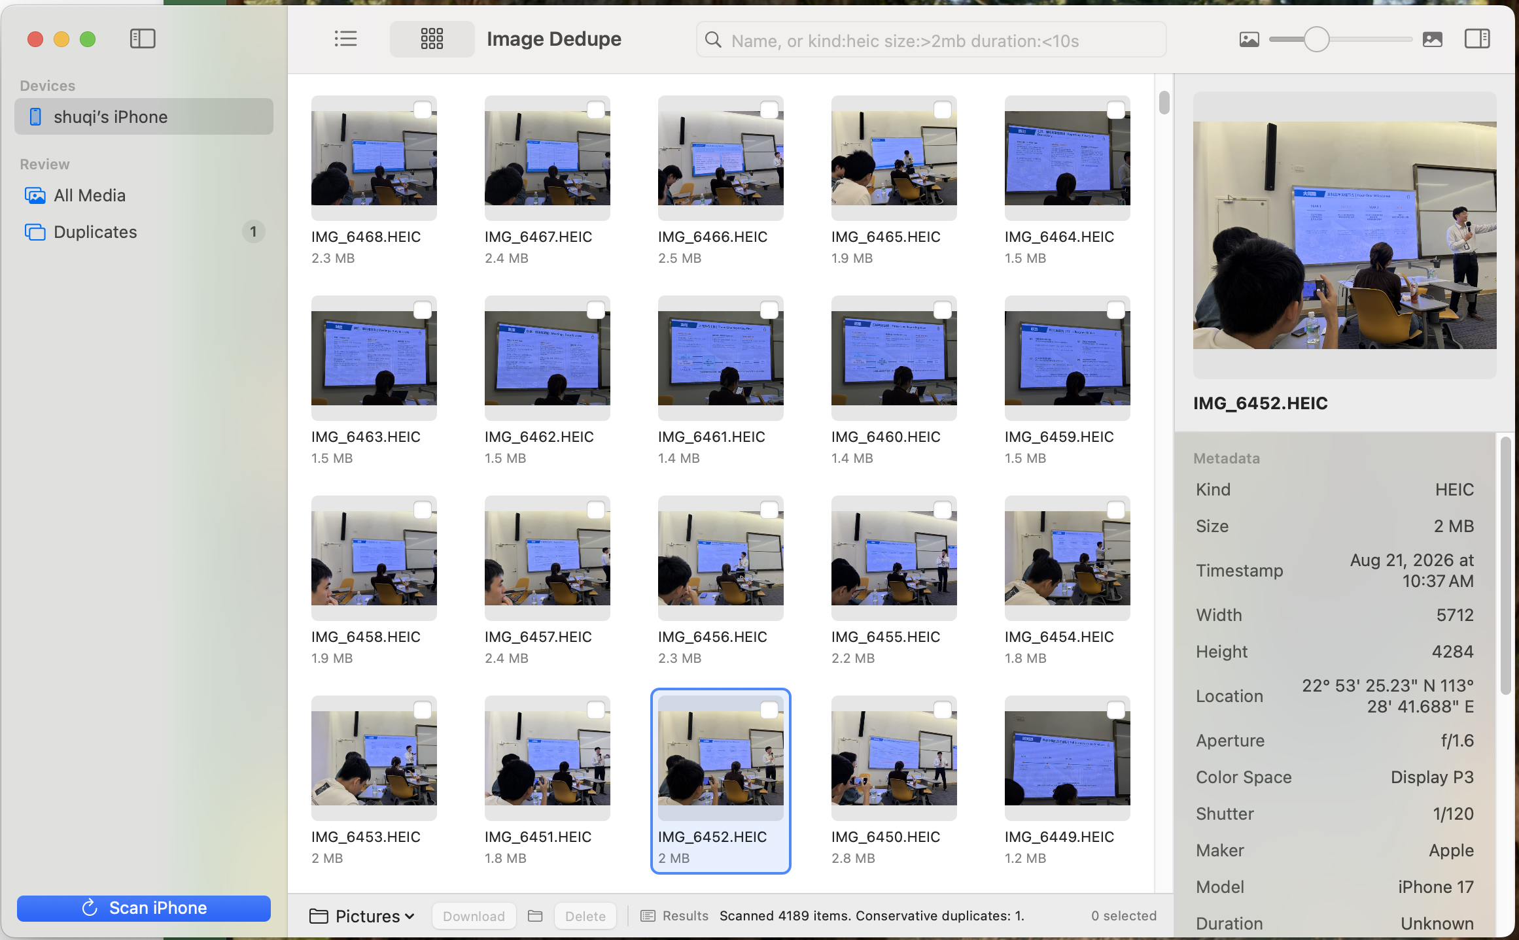Select the IMG_6458.HEIC thumbnail
The height and width of the screenshot is (940, 1519).
374,558
